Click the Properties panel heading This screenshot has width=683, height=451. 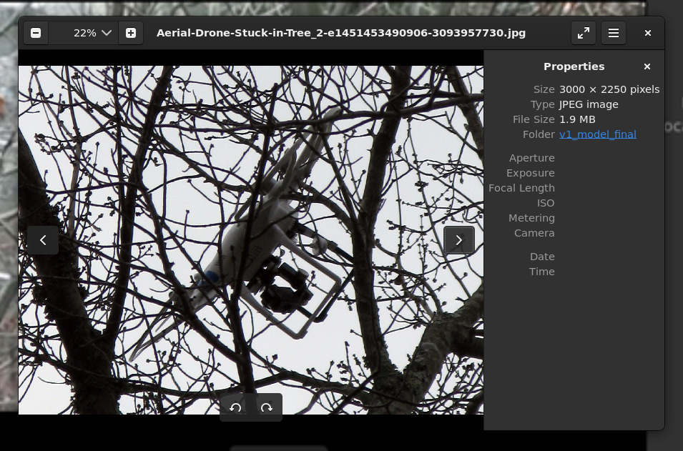[x=574, y=66]
